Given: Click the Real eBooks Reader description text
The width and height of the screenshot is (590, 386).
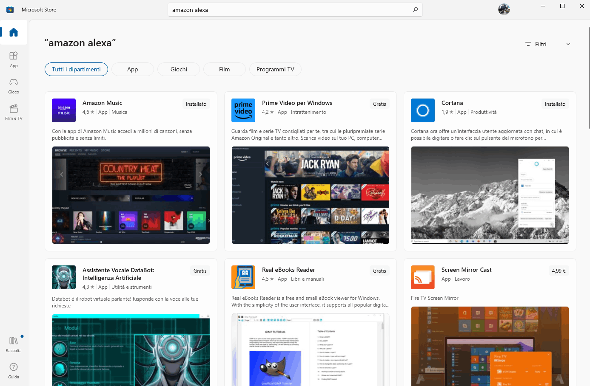Looking at the screenshot, I should coord(311,301).
